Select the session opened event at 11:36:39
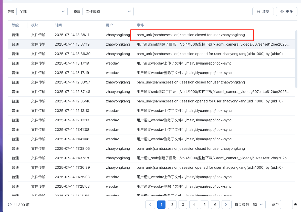Viewport: 301px width, 212px height. (x=210, y=167)
